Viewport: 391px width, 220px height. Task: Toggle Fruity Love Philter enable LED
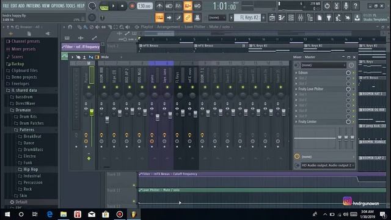pos(353,89)
